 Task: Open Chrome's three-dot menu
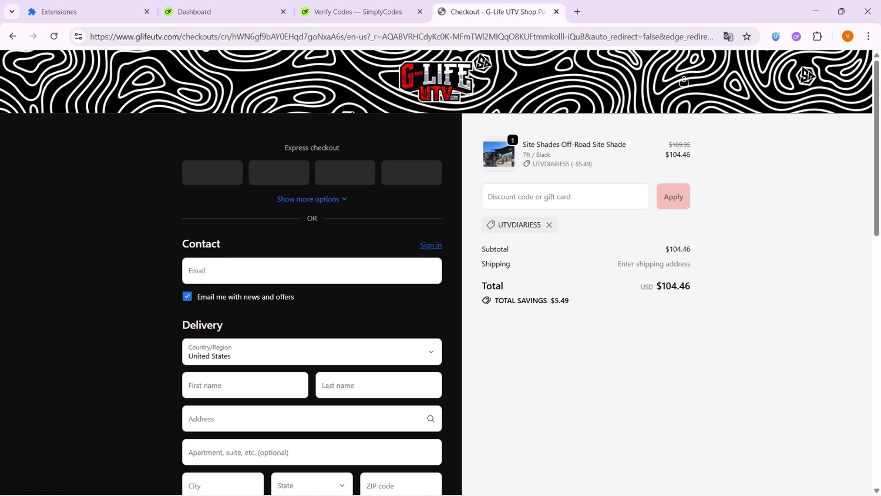(869, 36)
